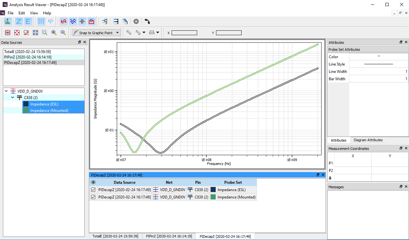Click the red power-pin toolbar icon
409x240 pixels.
point(91,22)
